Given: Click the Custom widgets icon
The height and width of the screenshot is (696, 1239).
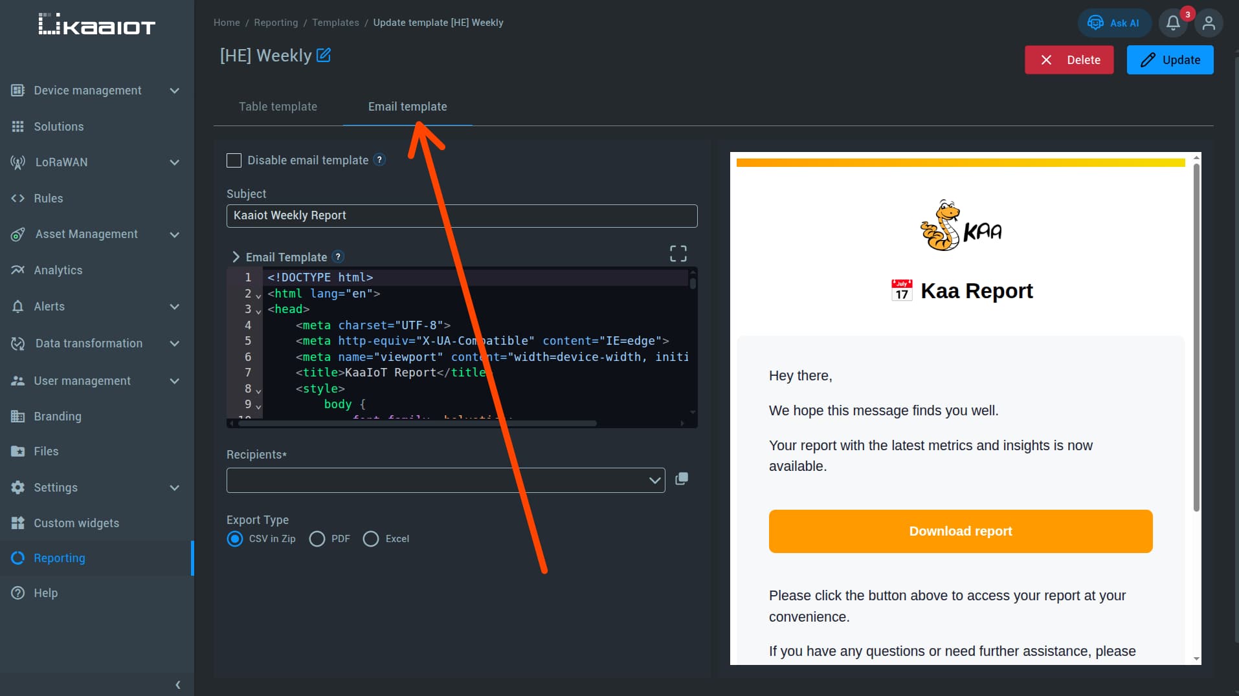Looking at the screenshot, I should click(x=17, y=523).
